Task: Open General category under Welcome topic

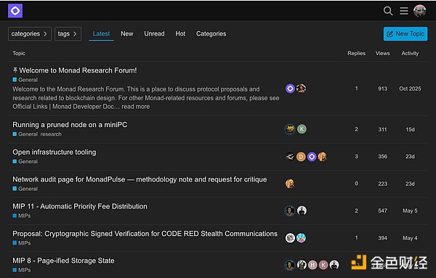Action: click(x=25, y=80)
